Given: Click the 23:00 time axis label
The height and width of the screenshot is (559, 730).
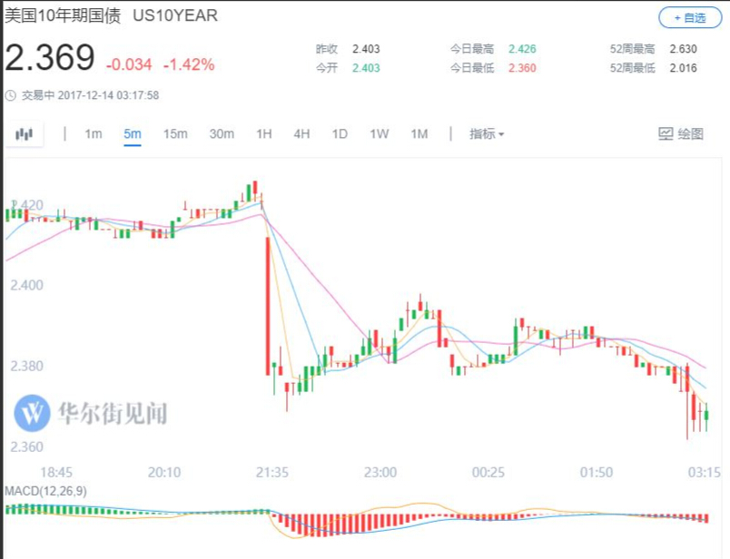Looking at the screenshot, I should point(380,473).
